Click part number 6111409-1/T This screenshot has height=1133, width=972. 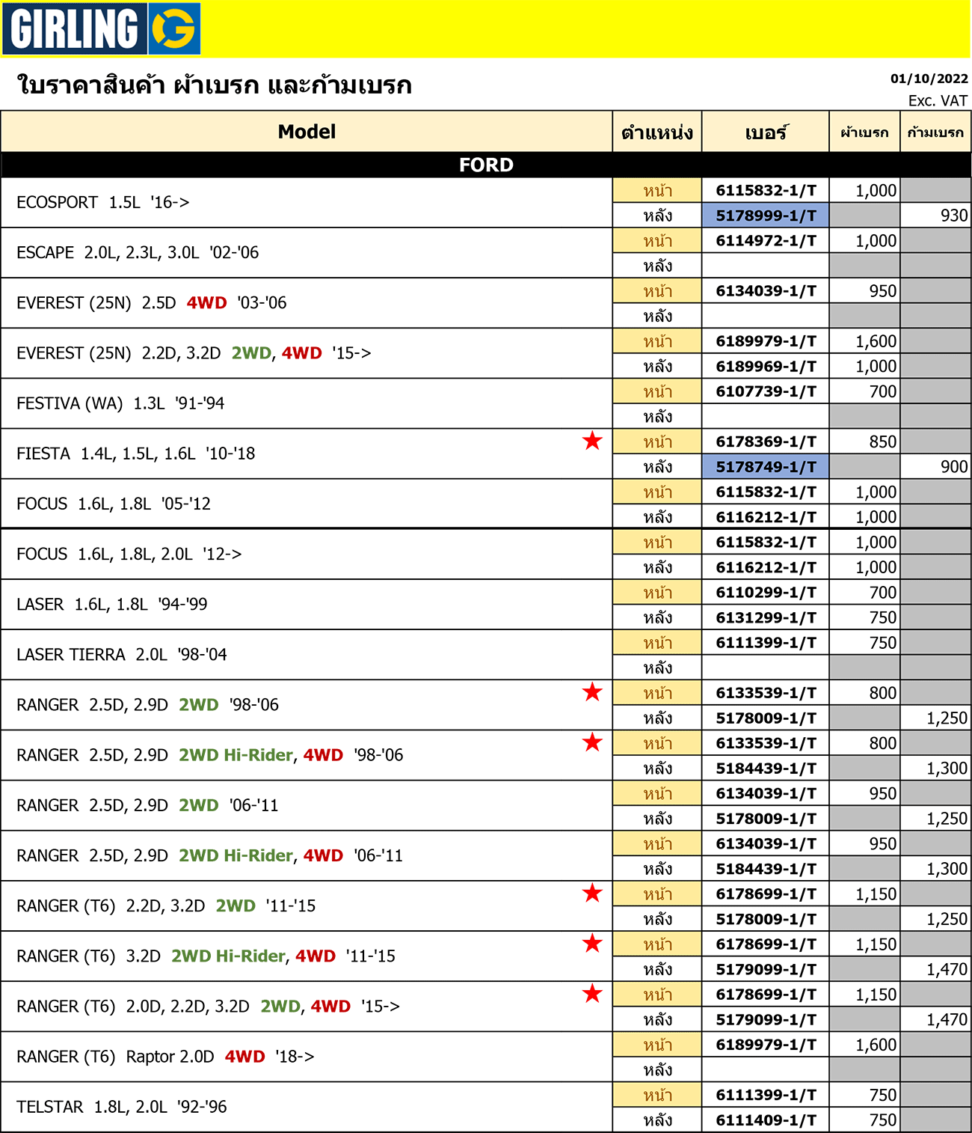coord(766,1120)
